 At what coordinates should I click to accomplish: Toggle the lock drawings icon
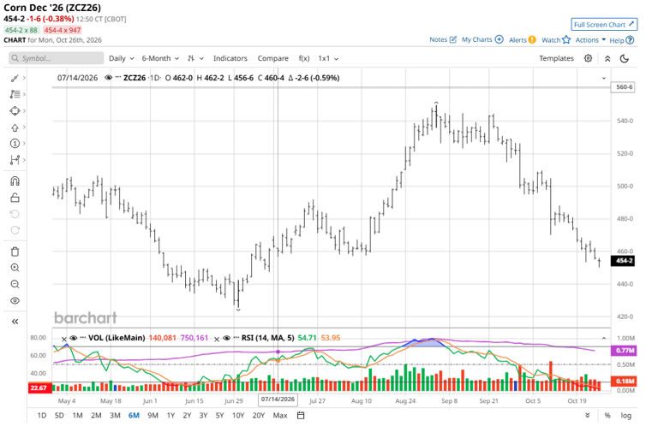pos(15,198)
